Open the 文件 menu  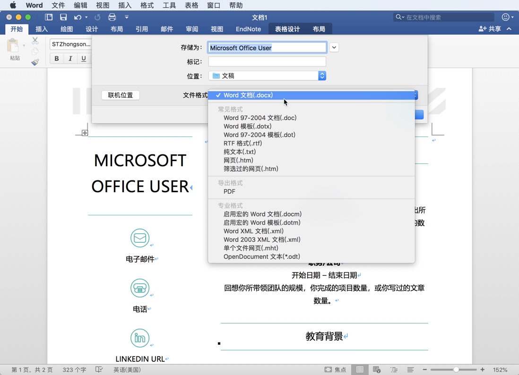coord(58,5)
